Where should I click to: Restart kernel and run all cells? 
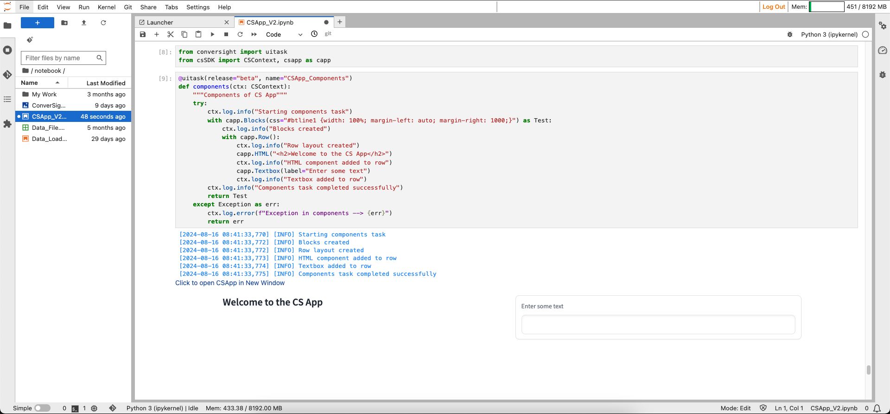(x=254, y=34)
